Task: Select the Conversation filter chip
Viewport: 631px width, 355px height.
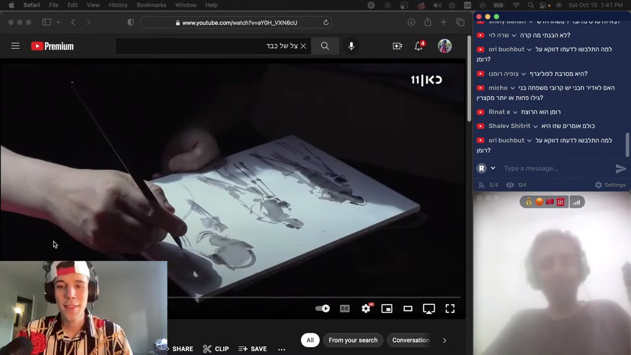Action: [x=411, y=340]
